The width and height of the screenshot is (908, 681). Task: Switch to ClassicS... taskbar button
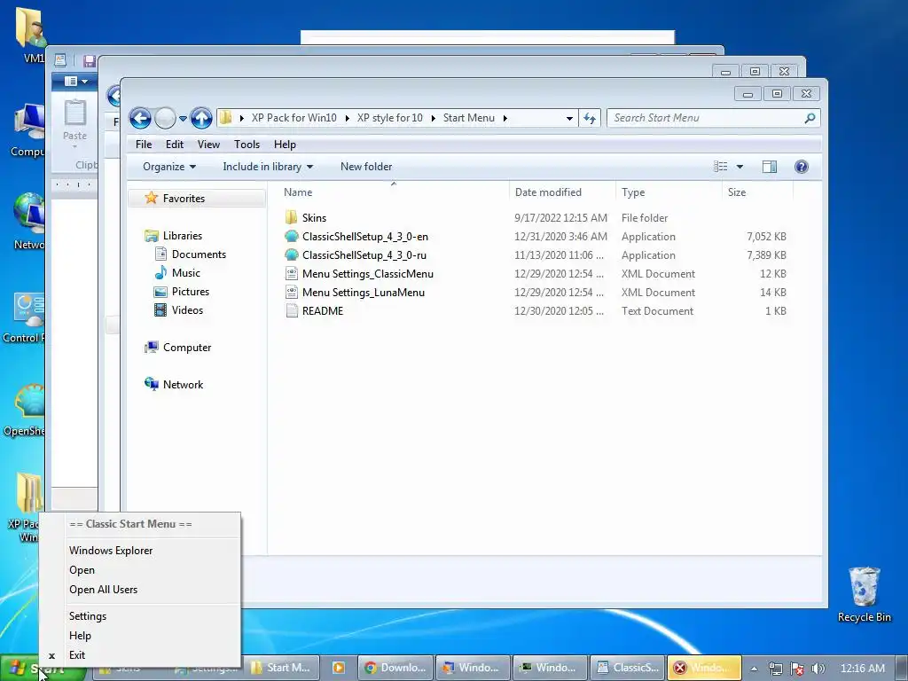[x=627, y=668]
